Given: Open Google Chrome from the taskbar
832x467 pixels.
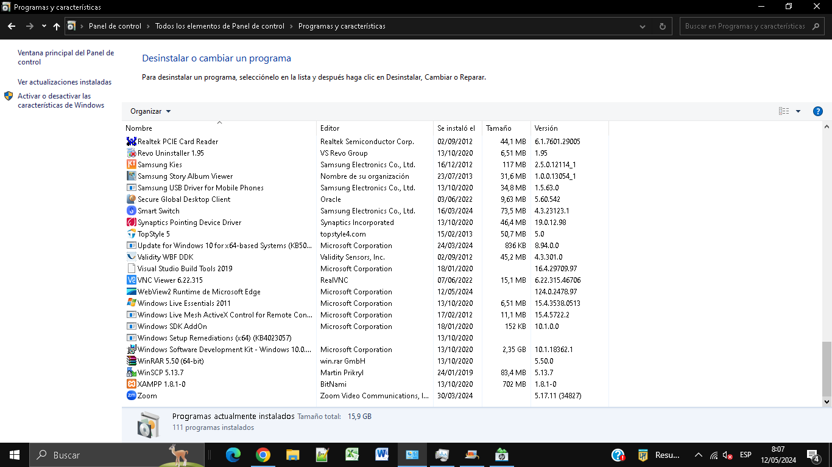Looking at the screenshot, I should (263, 455).
